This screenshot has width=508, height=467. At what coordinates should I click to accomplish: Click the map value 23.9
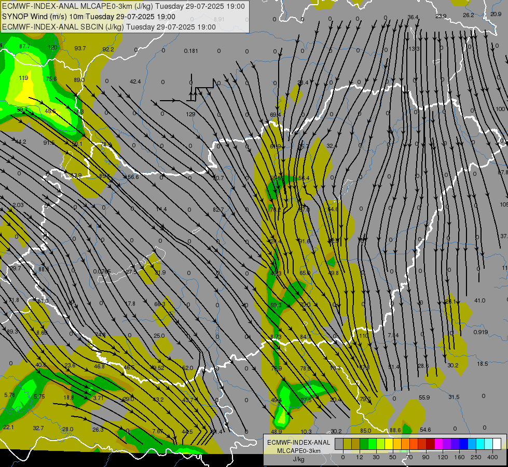pos(441,16)
